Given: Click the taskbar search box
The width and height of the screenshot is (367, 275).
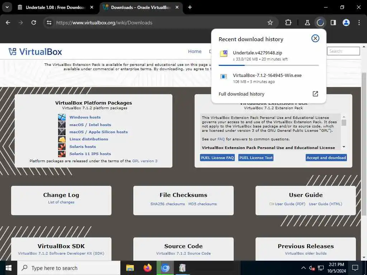Looking at the screenshot, I should pyautogui.click(x=69, y=268).
